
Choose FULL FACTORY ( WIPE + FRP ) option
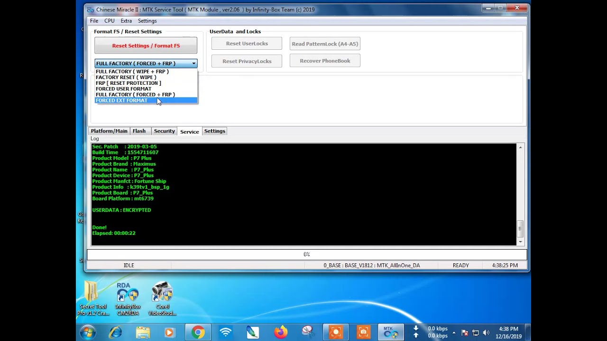click(x=146, y=72)
